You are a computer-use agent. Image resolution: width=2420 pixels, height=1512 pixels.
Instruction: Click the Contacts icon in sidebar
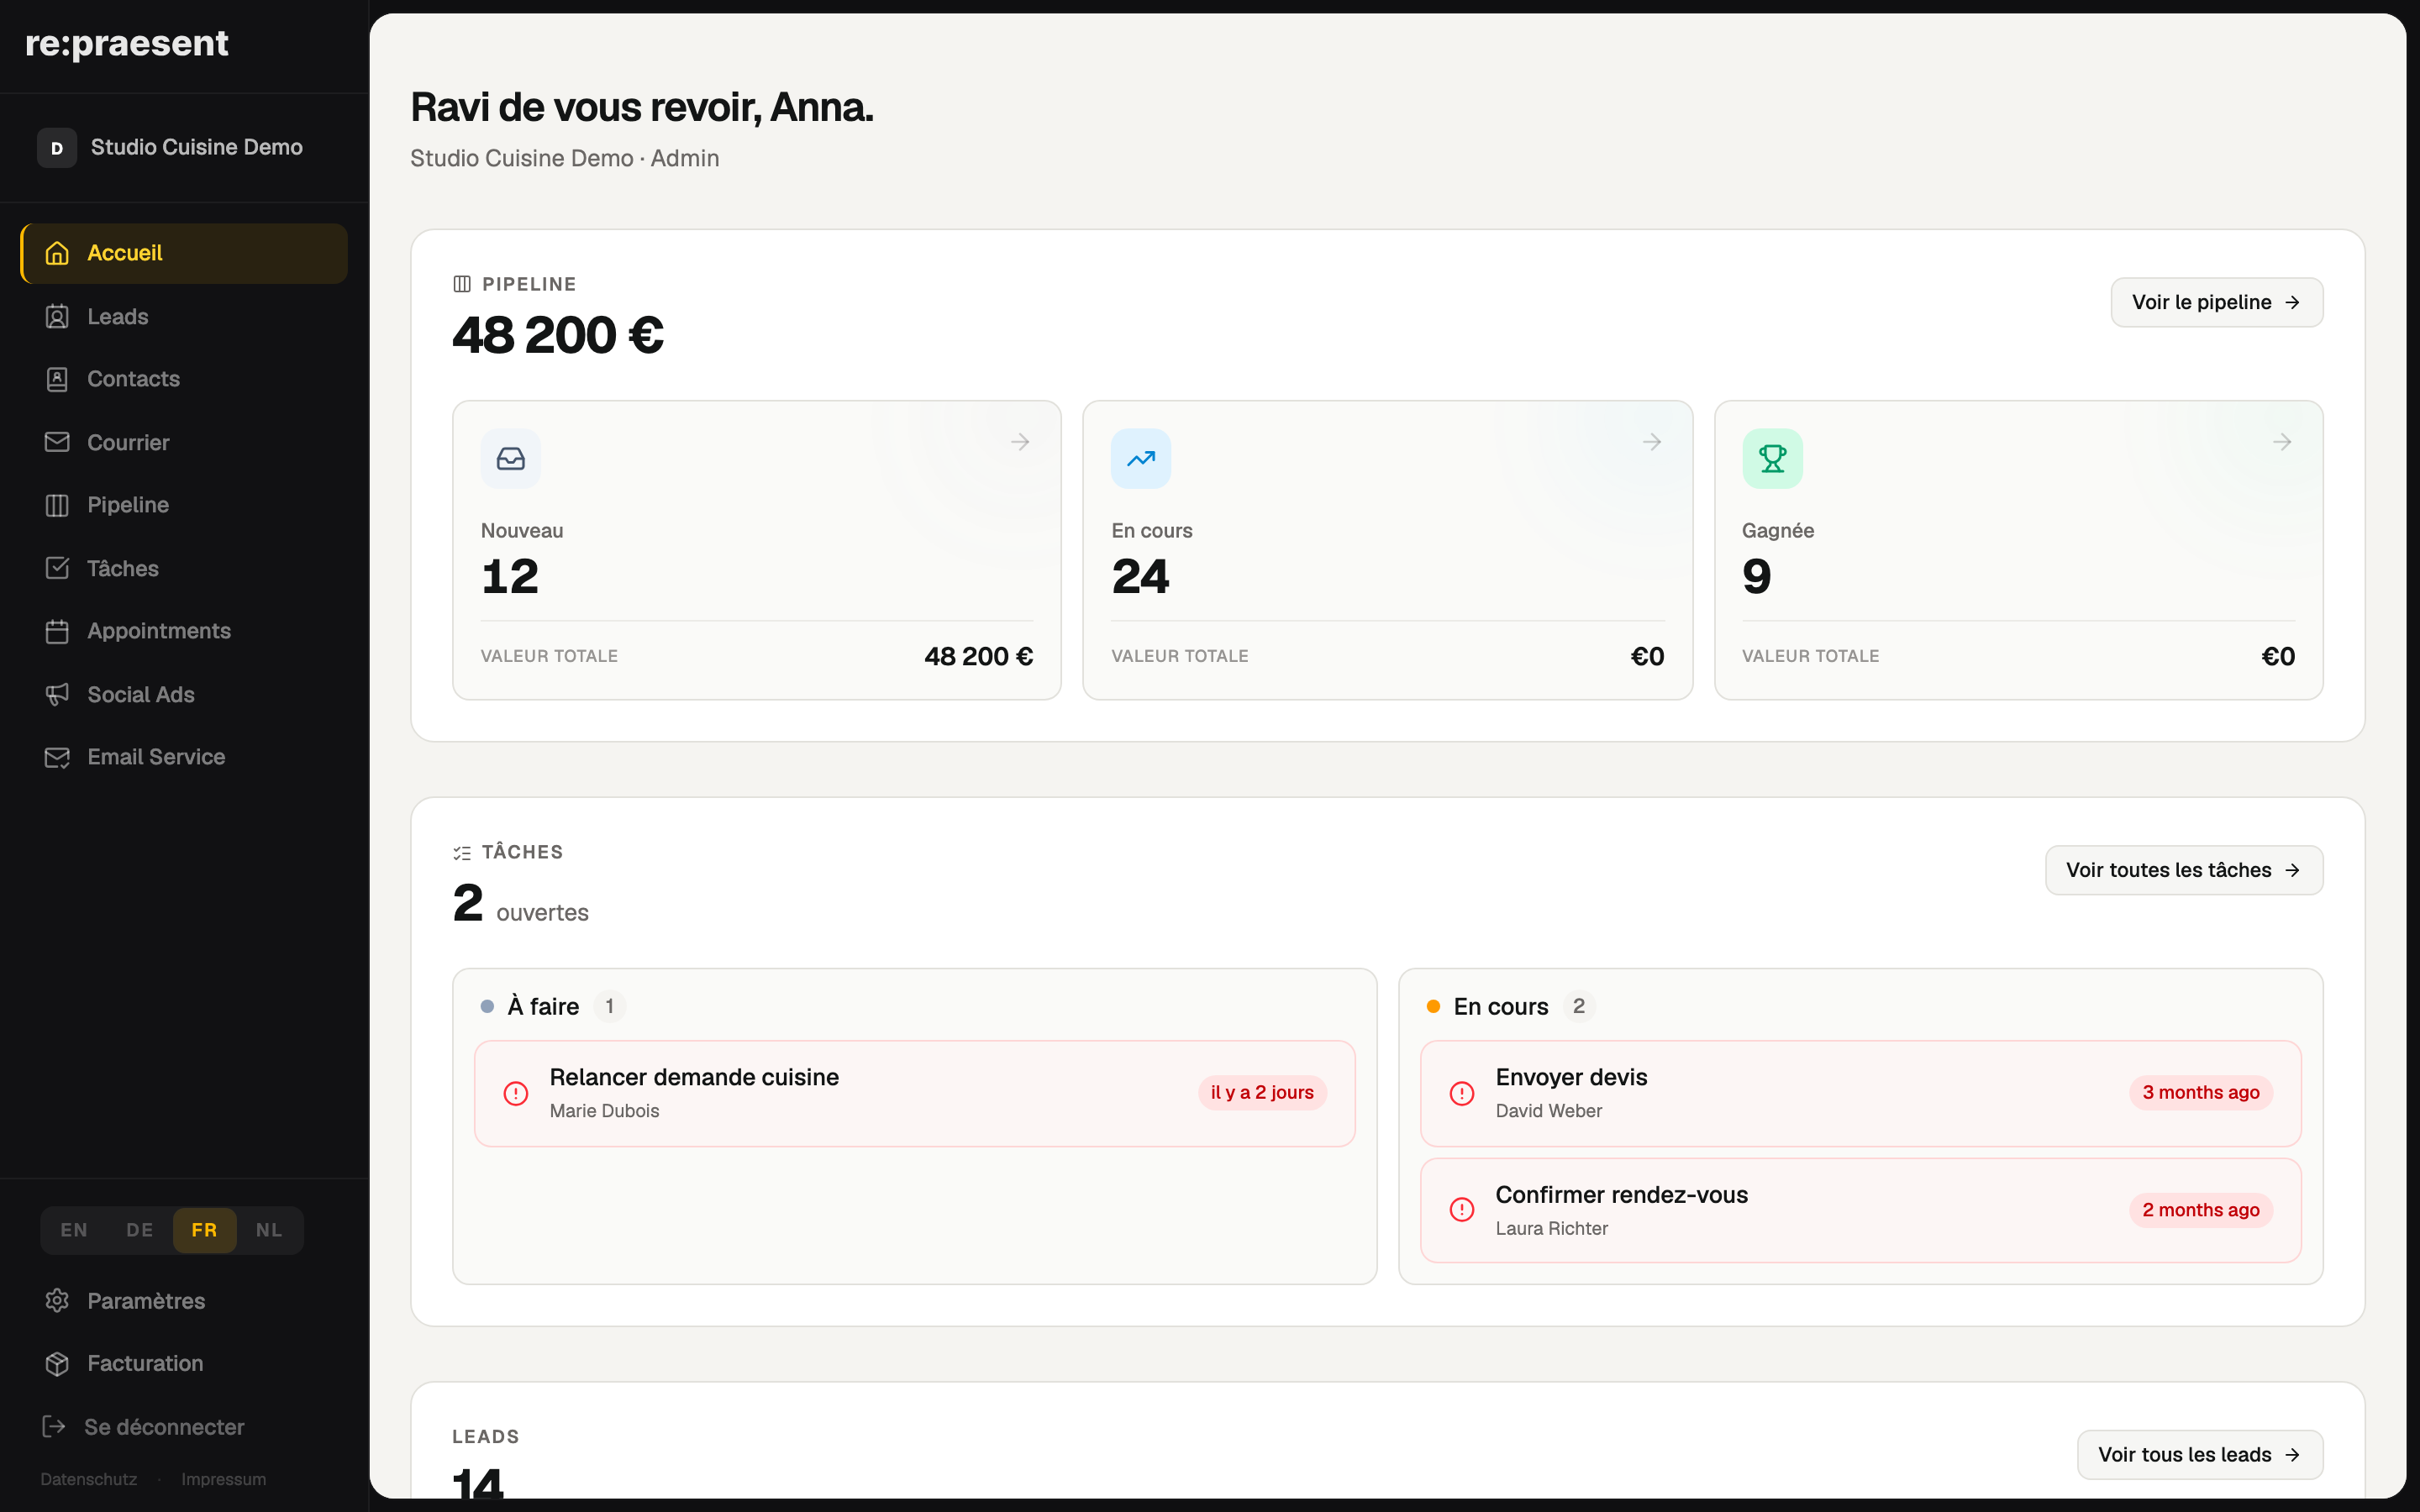click(x=57, y=379)
